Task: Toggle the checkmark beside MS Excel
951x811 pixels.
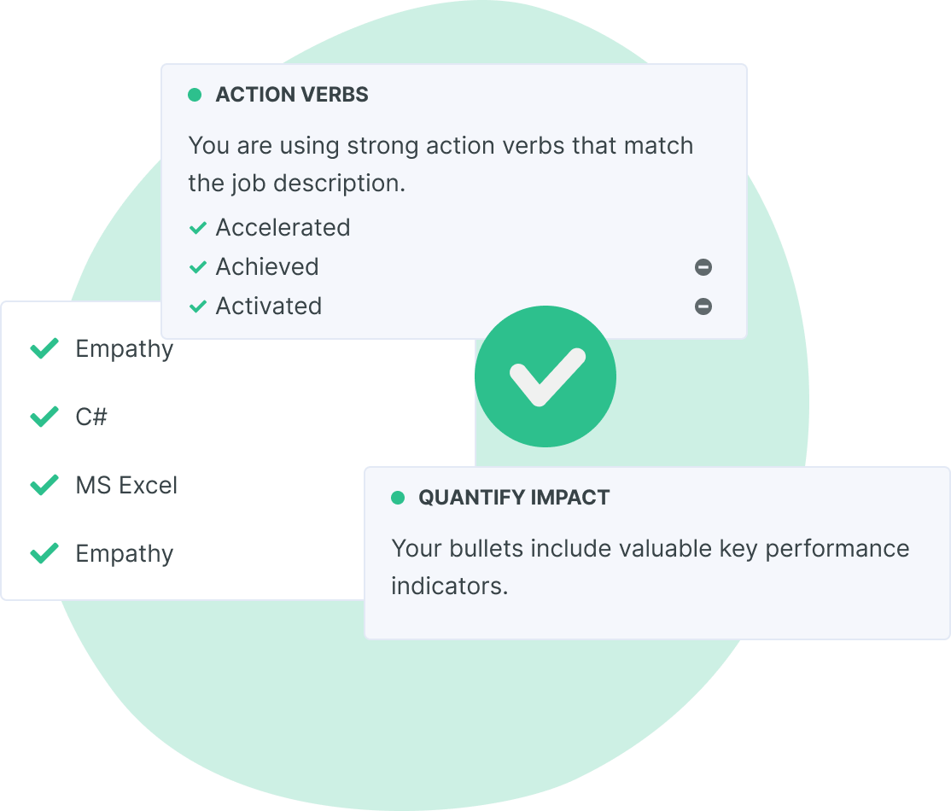Action: 44,486
